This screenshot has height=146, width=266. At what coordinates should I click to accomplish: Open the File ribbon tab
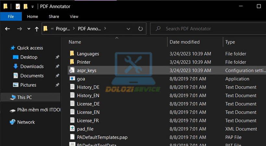11,17
